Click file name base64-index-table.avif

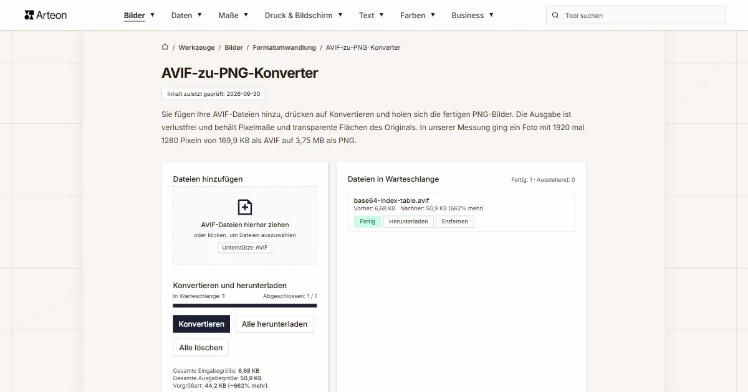pyautogui.click(x=391, y=200)
